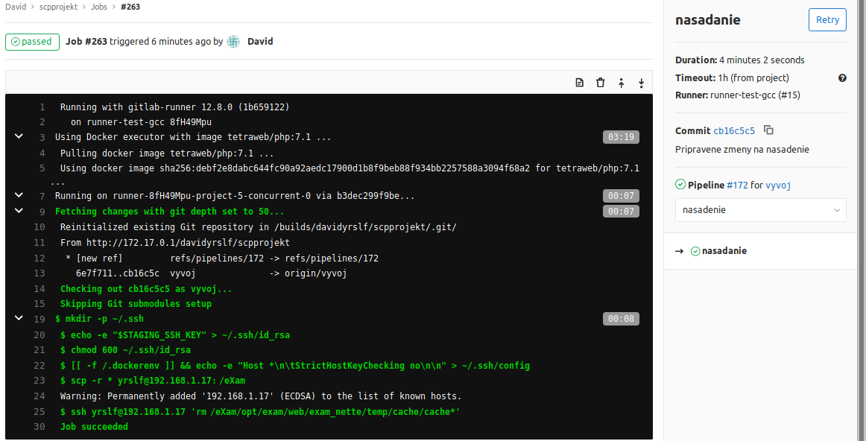Click the 'Pripravene zmeny na nasadenie' commit message
The image size is (866, 441).
tap(742, 150)
